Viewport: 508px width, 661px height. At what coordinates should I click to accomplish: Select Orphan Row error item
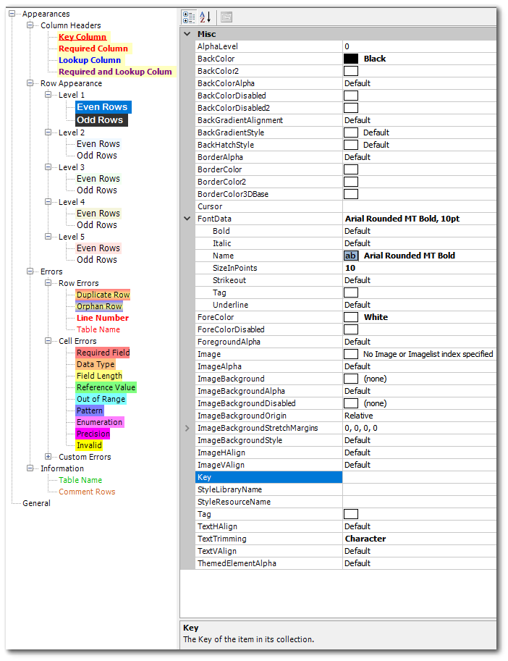pyautogui.click(x=99, y=306)
